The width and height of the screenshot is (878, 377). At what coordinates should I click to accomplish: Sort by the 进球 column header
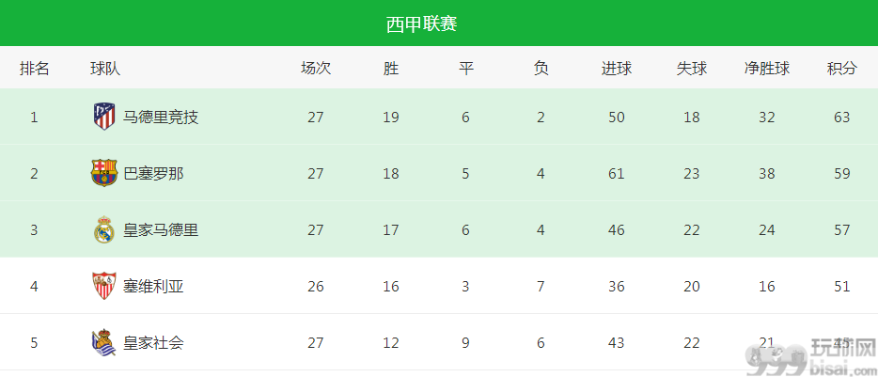(x=617, y=69)
